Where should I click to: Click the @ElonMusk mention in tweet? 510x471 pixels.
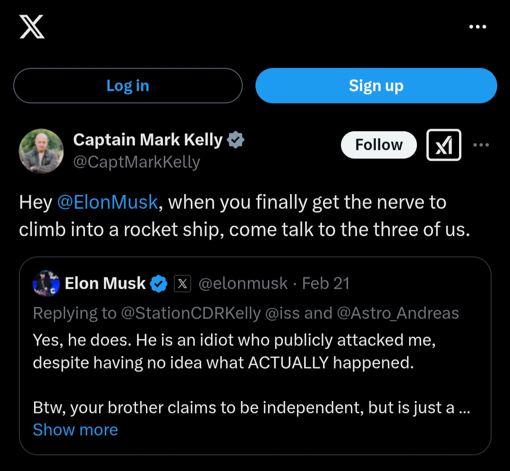[107, 202]
